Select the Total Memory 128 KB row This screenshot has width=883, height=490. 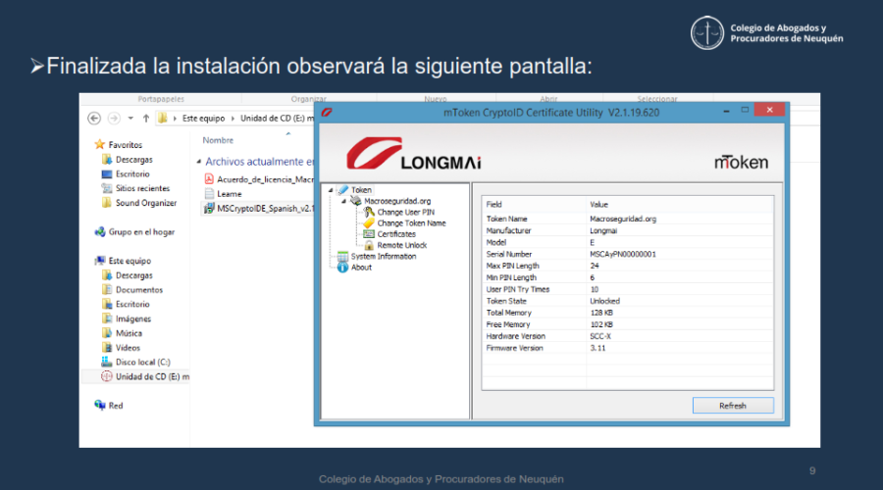628,313
